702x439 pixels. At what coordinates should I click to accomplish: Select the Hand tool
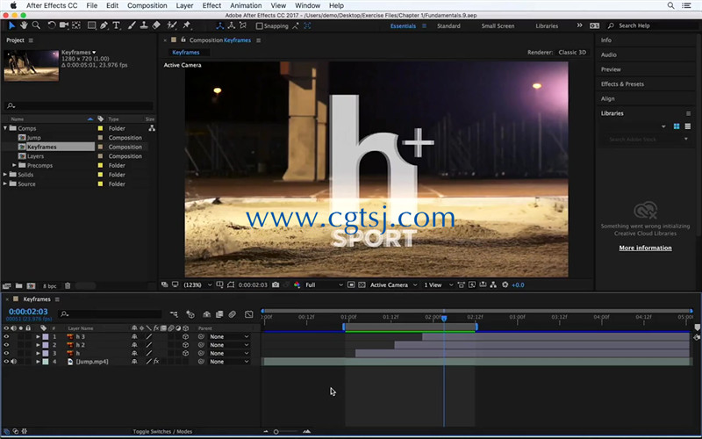pyautogui.click(x=24, y=25)
